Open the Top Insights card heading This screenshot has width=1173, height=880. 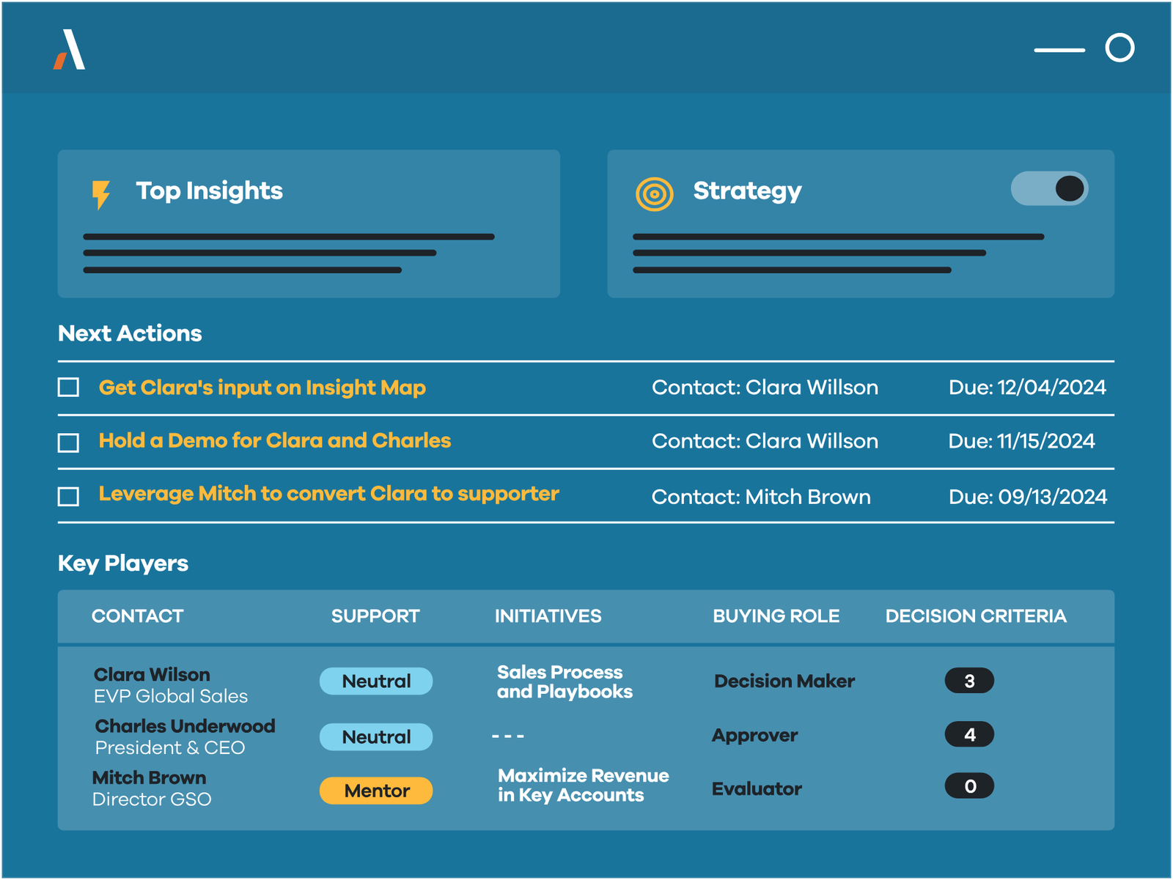tap(209, 191)
